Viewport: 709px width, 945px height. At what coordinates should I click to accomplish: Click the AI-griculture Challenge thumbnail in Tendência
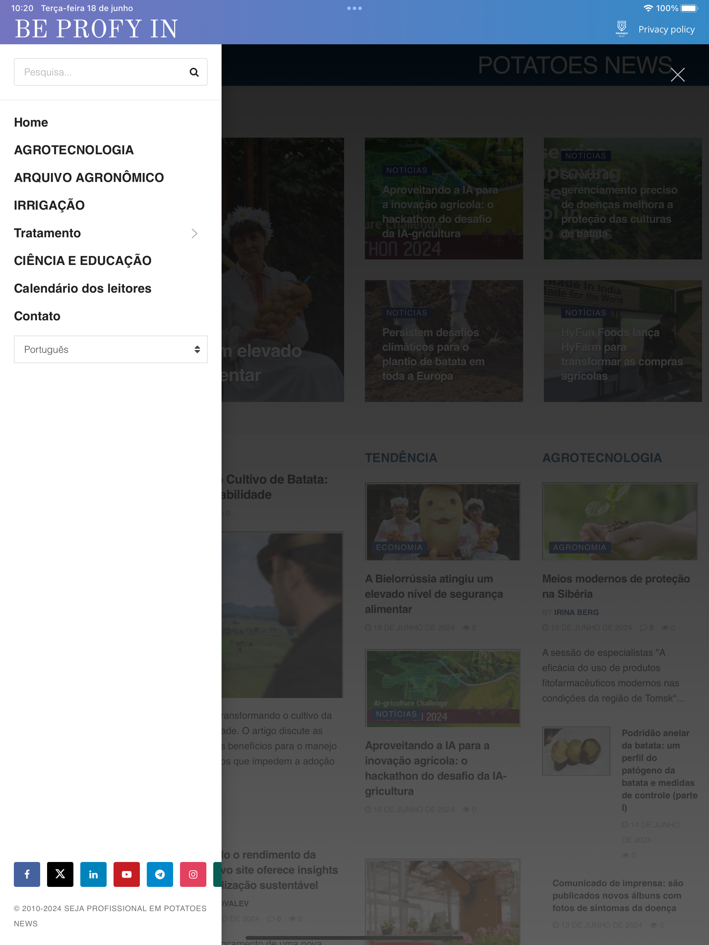coord(442,688)
